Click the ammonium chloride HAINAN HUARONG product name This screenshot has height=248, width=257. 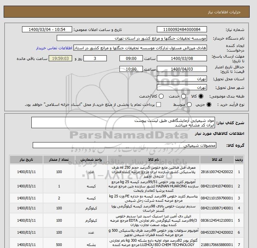(154, 186)
